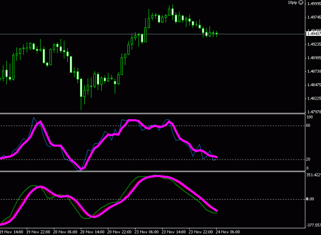Click the 19 Nov 14:00 time label

(11, 232)
